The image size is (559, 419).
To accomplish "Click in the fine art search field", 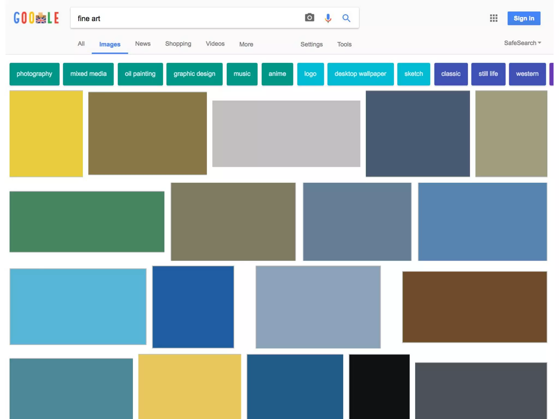I will point(186,18).
